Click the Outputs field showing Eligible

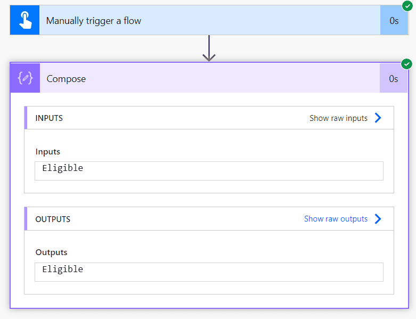(209, 272)
